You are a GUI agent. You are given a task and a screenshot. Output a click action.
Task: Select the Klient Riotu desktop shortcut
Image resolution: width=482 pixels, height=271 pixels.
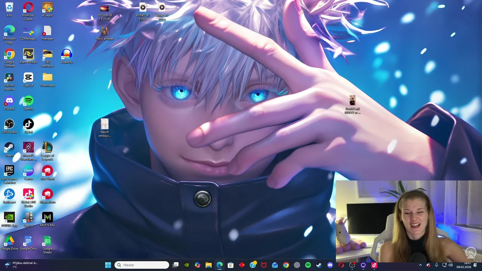click(x=47, y=196)
